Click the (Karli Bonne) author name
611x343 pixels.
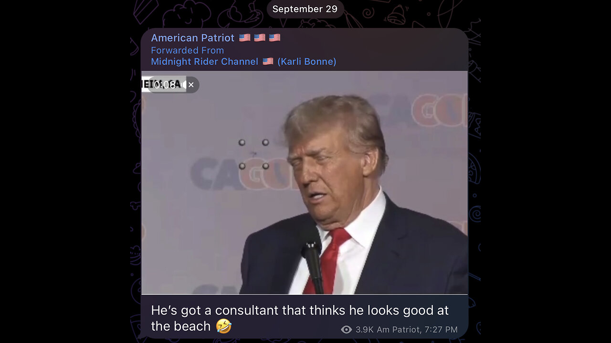click(x=307, y=61)
